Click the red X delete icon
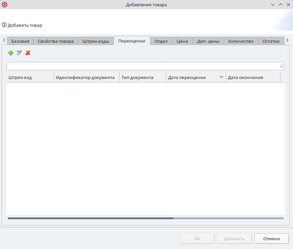 28,53
